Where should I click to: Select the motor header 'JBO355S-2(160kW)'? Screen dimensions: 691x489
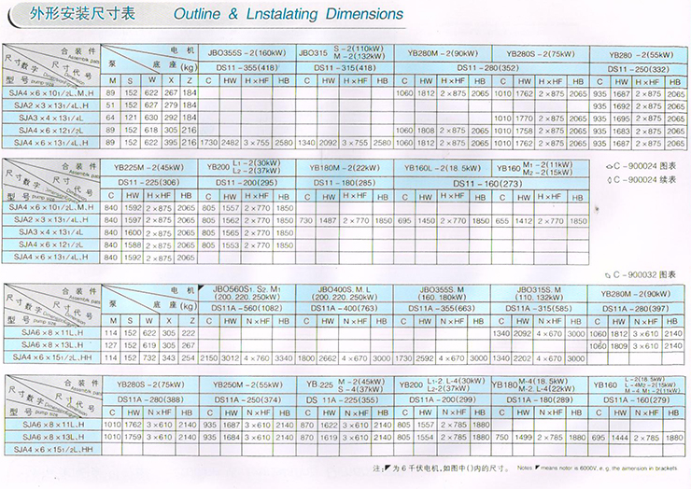(247, 53)
